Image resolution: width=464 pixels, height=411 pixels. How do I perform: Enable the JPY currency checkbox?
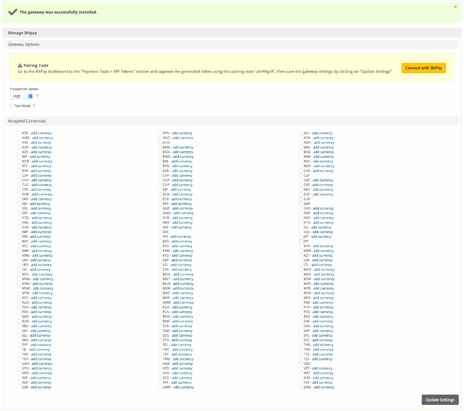[301, 241]
